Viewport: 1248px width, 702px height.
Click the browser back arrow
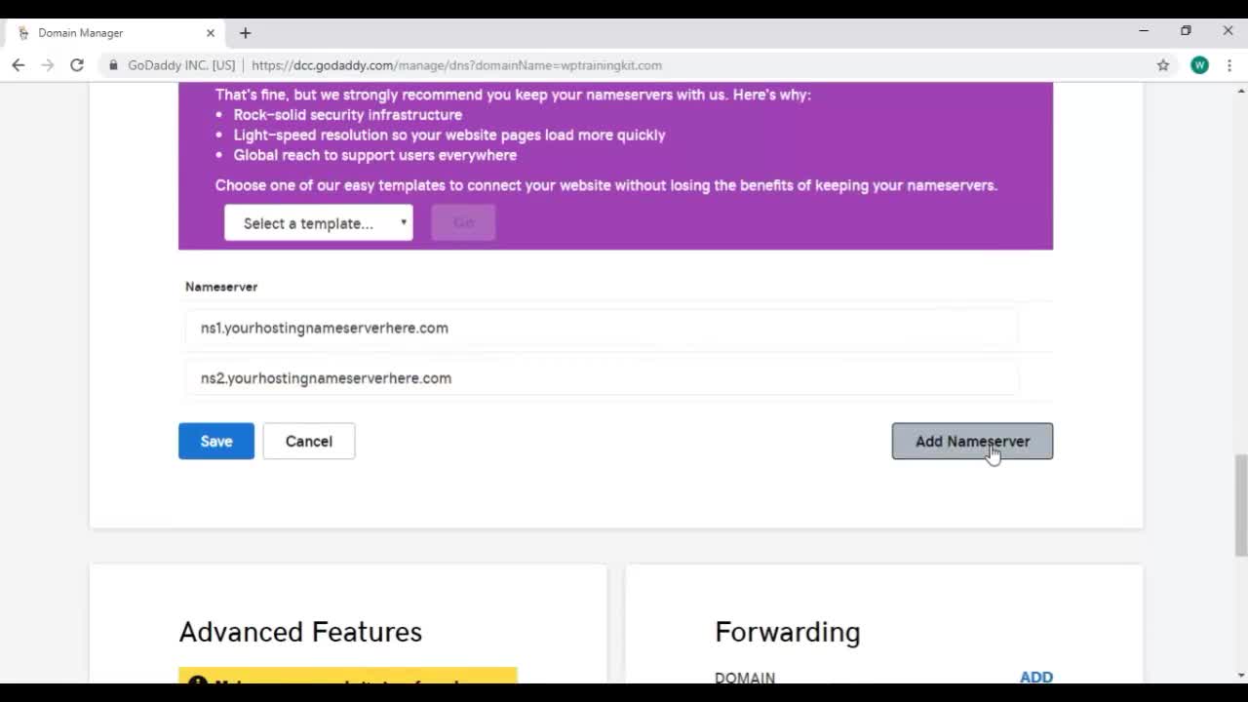tap(18, 65)
